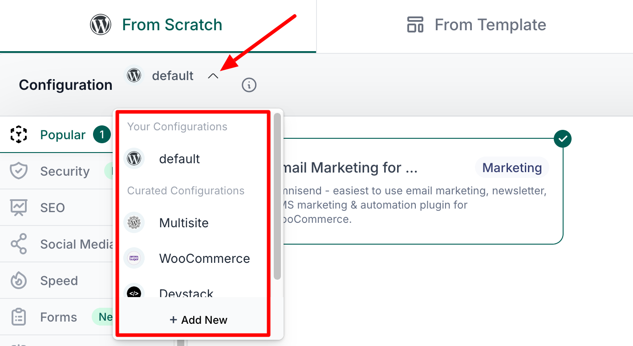Image resolution: width=633 pixels, height=346 pixels.
Task: Collapse the configuration dropdown chevron
Action: [x=213, y=76]
